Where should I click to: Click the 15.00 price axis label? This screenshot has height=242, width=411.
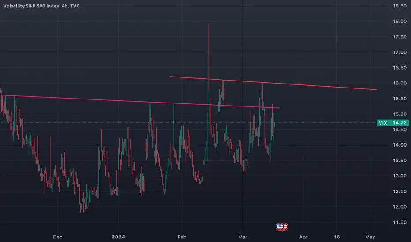click(x=400, y=114)
